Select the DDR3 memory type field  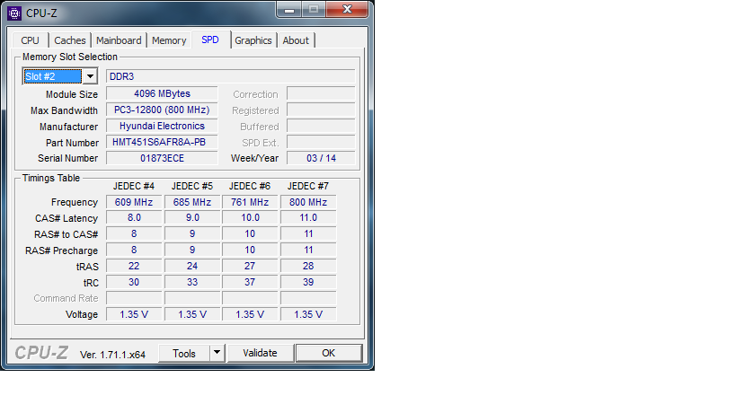[230, 76]
